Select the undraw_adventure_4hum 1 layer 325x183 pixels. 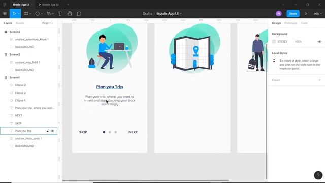click(31, 40)
